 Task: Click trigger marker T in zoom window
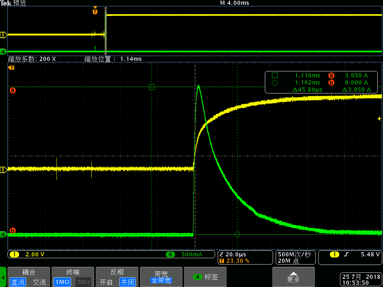[x=11, y=68]
